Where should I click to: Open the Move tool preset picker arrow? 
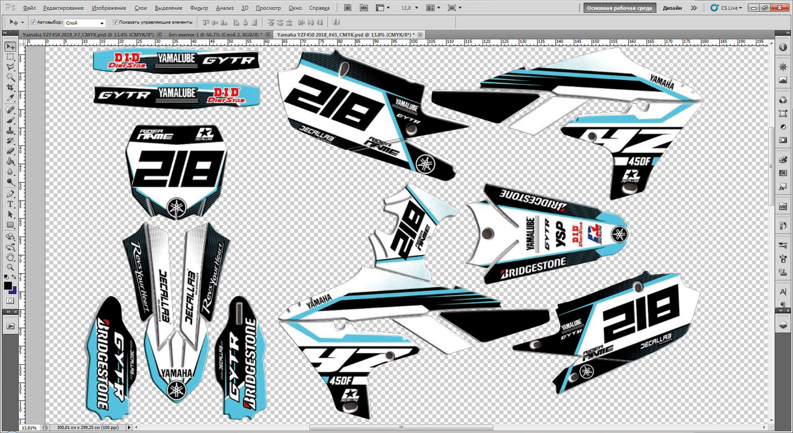click(22, 22)
